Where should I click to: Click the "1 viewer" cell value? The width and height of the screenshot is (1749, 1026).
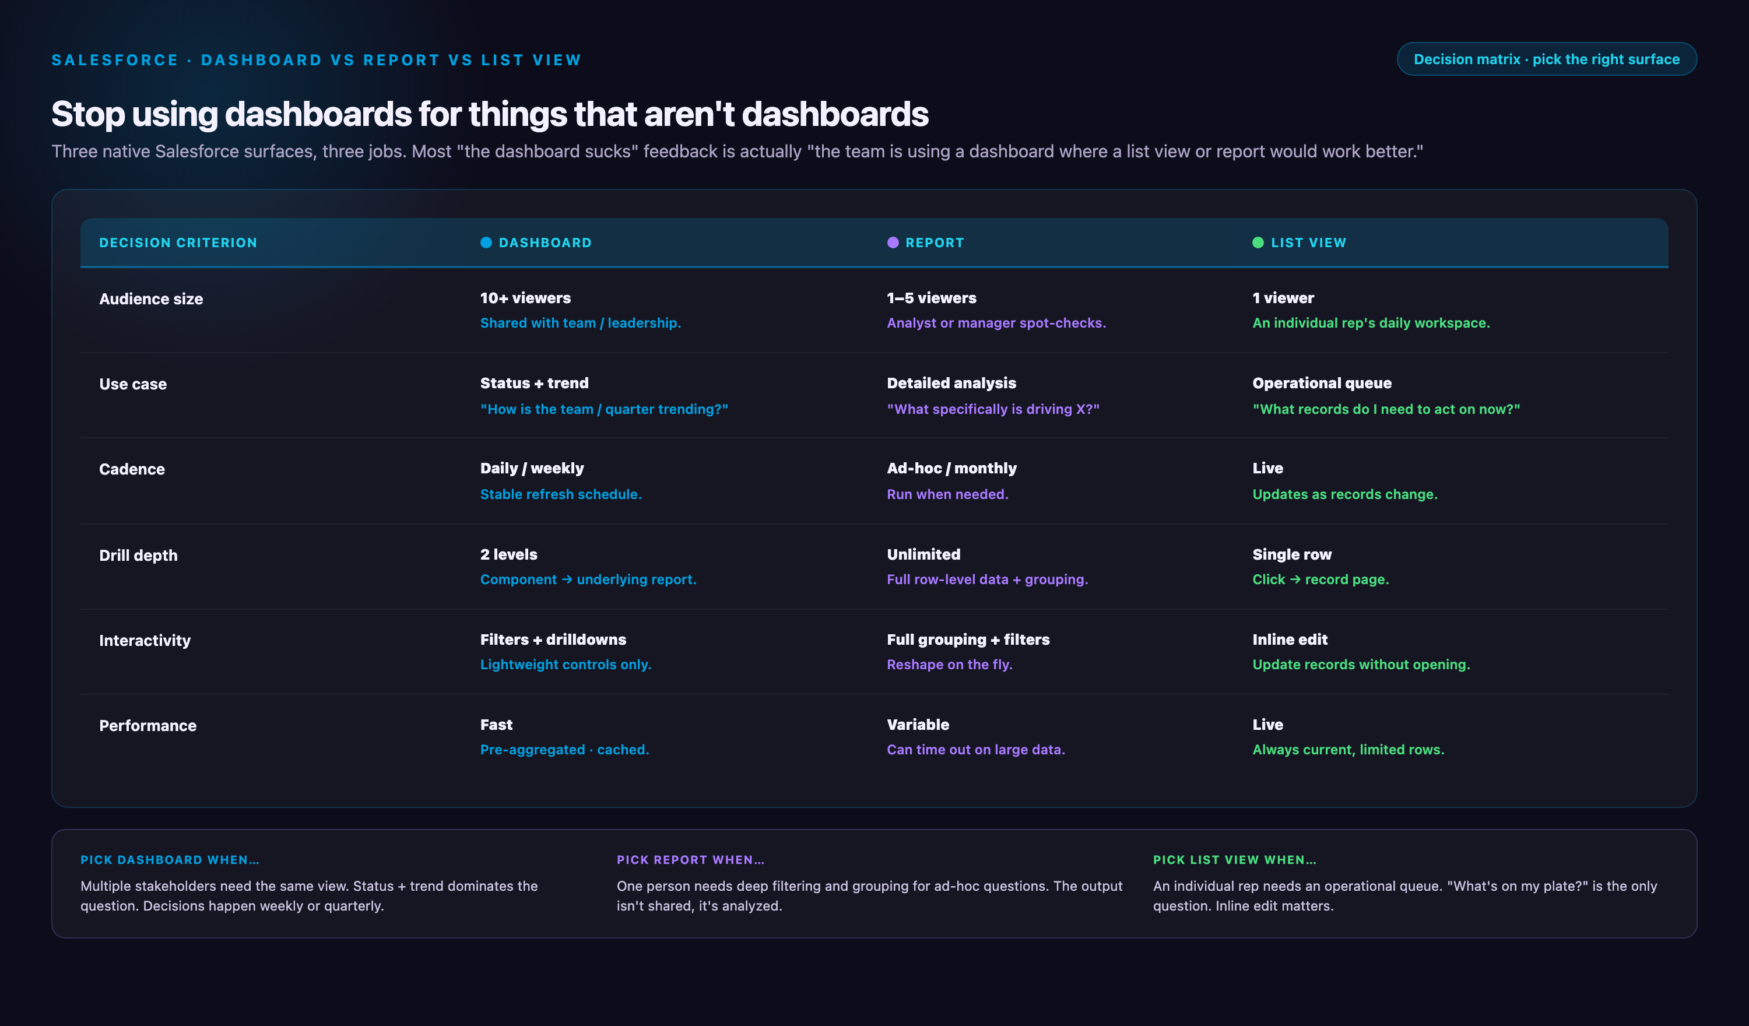coord(1283,298)
